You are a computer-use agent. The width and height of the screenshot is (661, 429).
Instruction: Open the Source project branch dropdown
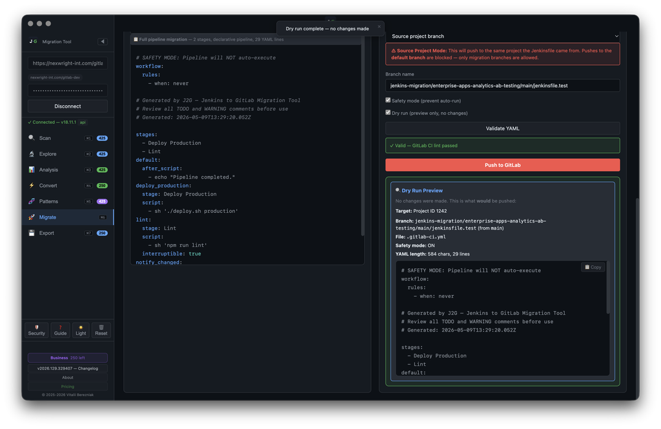pyautogui.click(x=502, y=36)
